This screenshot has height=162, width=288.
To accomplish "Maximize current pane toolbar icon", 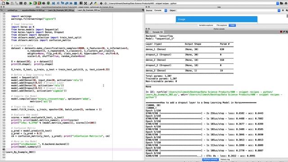I will click(x=81, y=3).
